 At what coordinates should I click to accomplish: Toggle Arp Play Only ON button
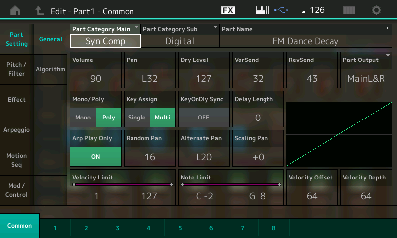pyautogui.click(x=95, y=157)
